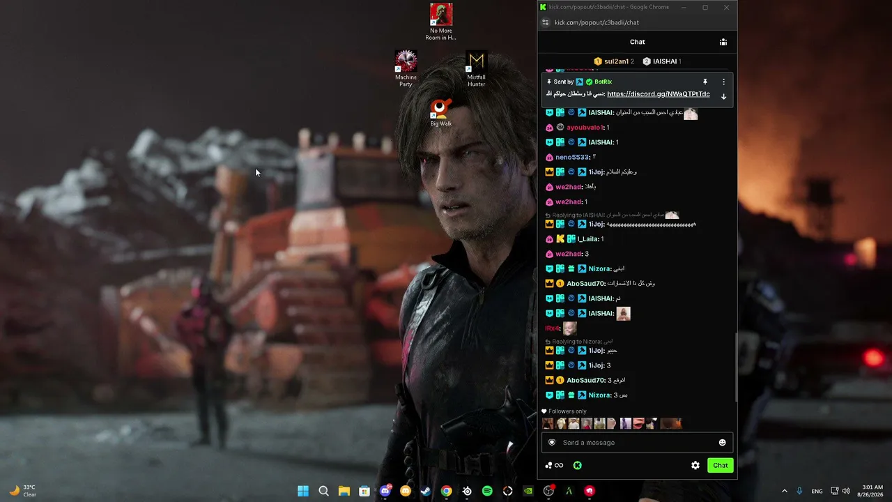
Task: Open the weather widget showing 33°C
Action: 22,491
